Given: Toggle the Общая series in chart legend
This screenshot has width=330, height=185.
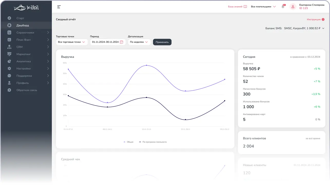Looking at the screenshot, I should point(128,142).
